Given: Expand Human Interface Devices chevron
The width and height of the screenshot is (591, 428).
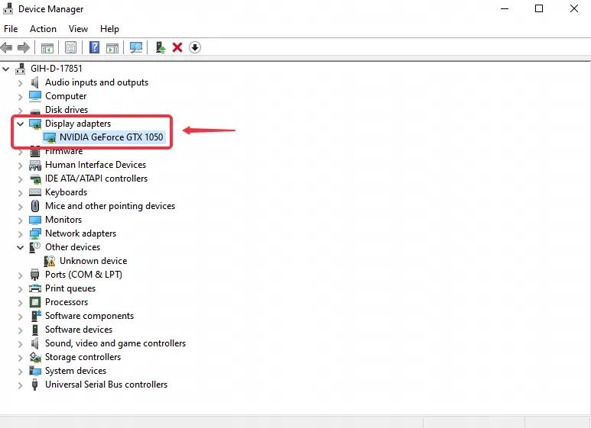Looking at the screenshot, I should click(21, 165).
